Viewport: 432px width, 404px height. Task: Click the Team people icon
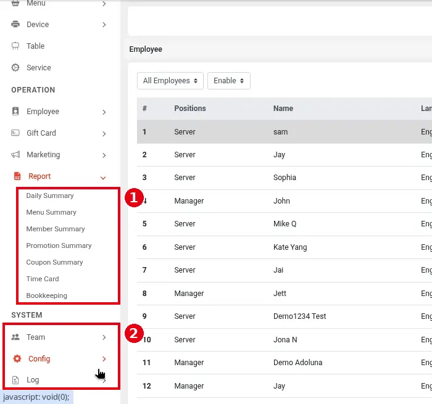15,337
